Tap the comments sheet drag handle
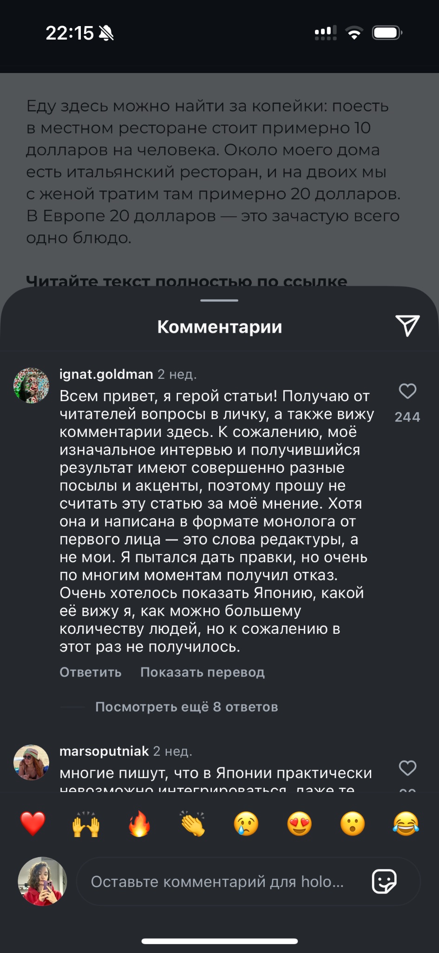Screen dimensions: 439x953 click(219, 301)
